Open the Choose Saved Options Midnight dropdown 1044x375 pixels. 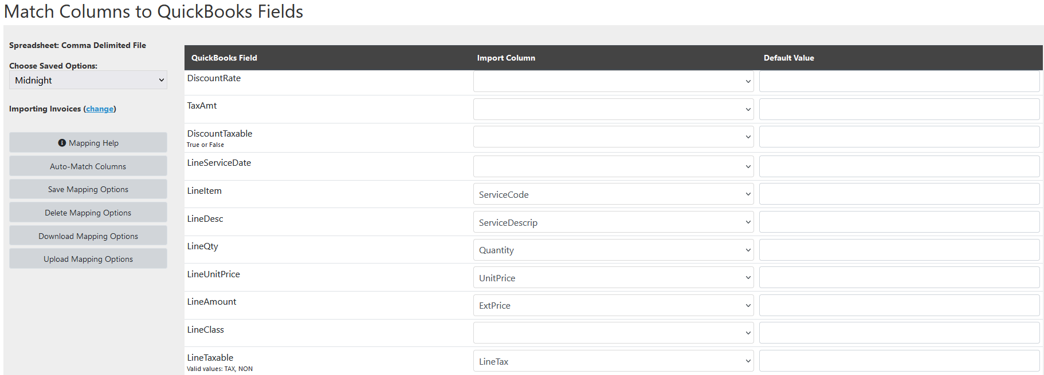[x=88, y=80]
